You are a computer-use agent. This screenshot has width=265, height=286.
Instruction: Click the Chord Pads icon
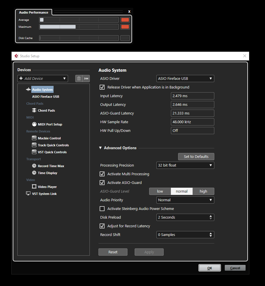(34, 110)
